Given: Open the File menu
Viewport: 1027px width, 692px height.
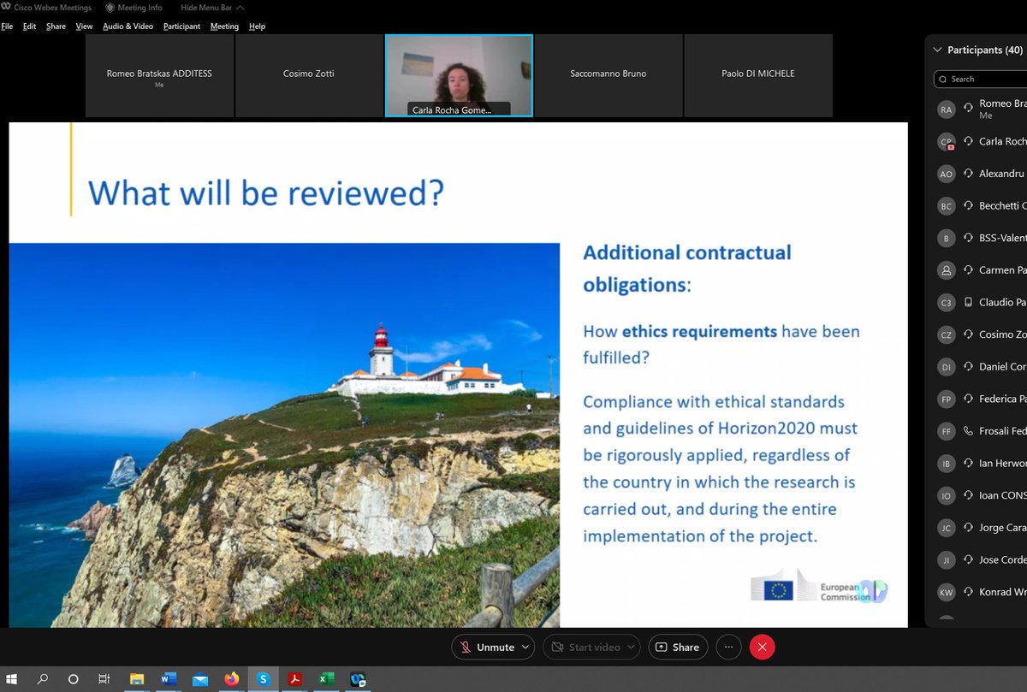Looking at the screenshot, I should coord(7,27).
